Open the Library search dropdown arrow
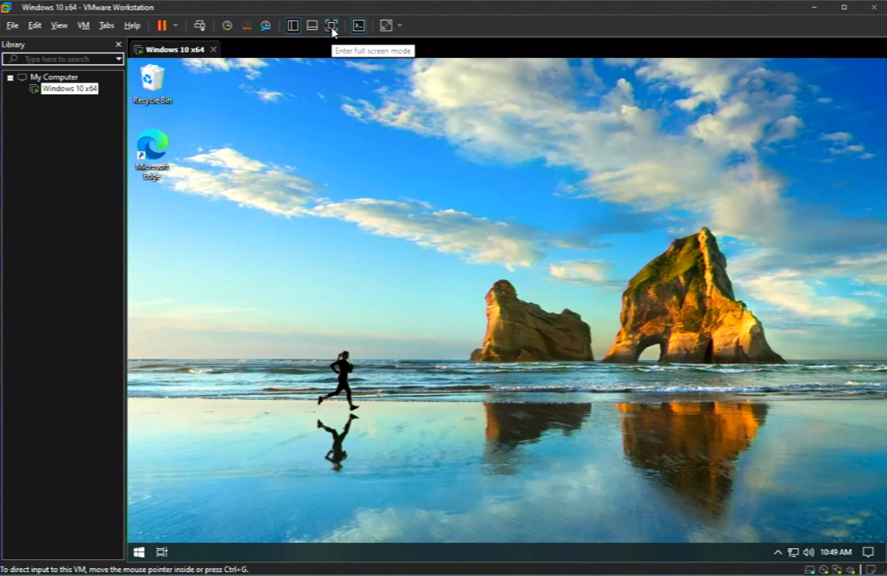The height and width of the screenshot is (576, 887). coord(119,59)
